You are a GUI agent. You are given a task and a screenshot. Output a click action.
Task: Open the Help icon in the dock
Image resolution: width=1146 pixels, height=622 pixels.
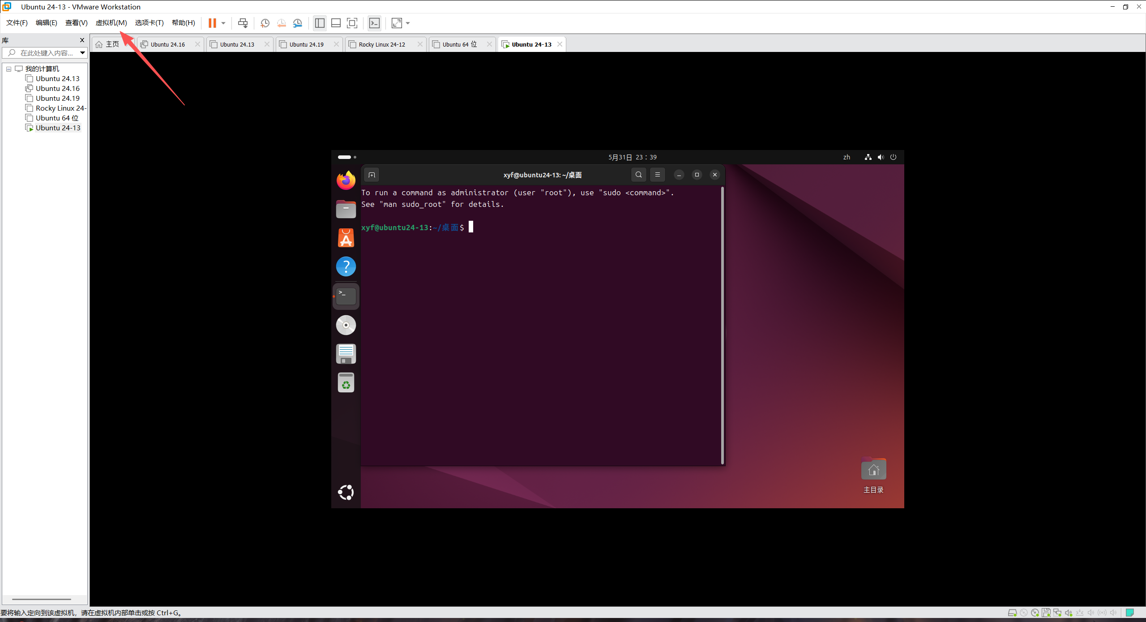pyautogui.click(x=346, y=266)
